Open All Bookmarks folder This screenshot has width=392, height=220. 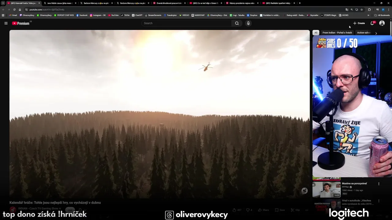(x=382, y=15)
